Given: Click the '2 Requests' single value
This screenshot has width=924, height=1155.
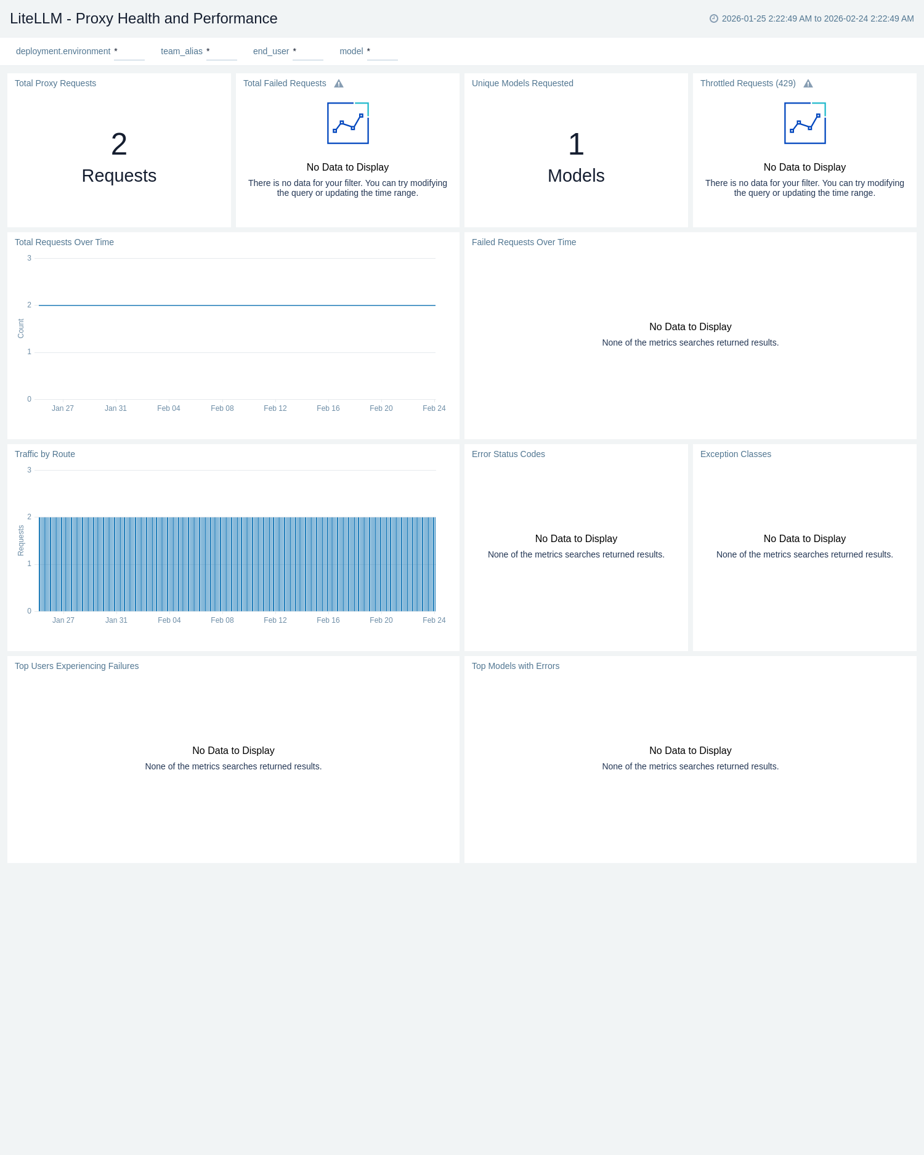Looking at the screenshot, I should [119, 158].
